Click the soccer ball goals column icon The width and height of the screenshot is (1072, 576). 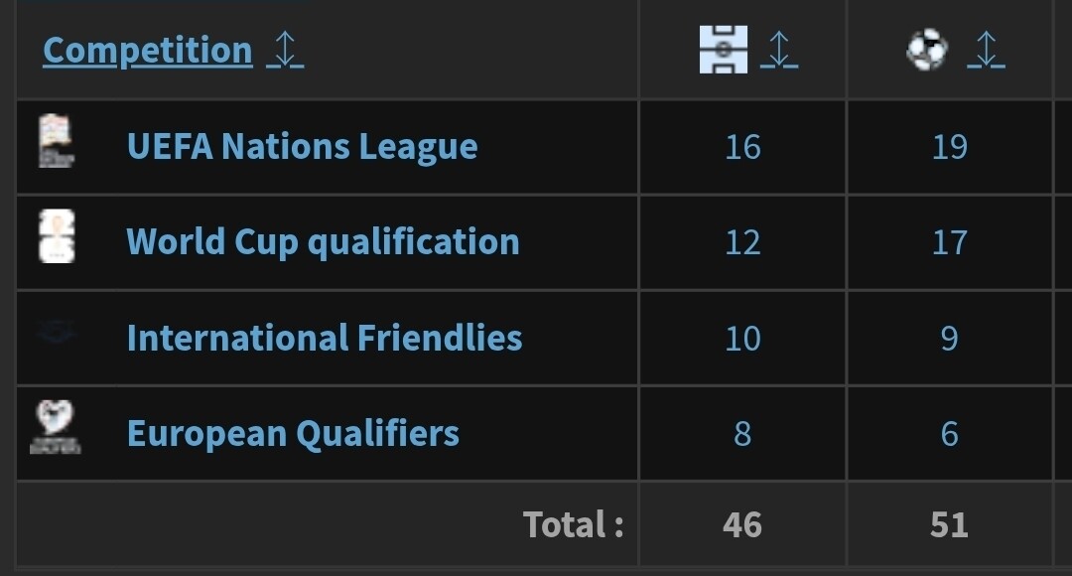click(x=927, y=50)
